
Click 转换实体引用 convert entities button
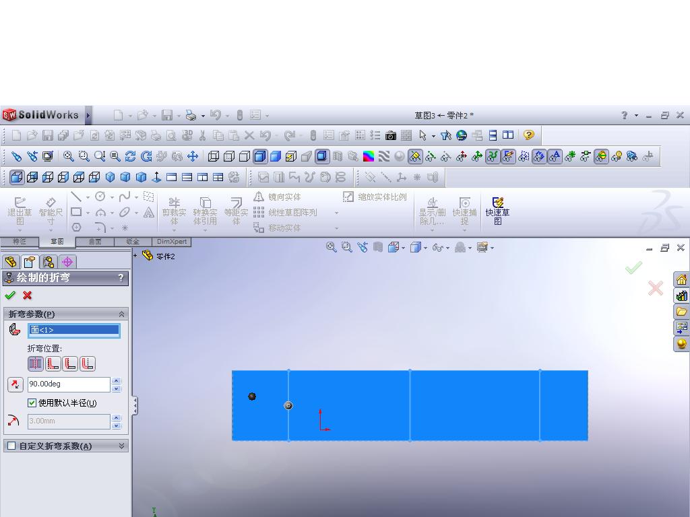tap(205, 211)
